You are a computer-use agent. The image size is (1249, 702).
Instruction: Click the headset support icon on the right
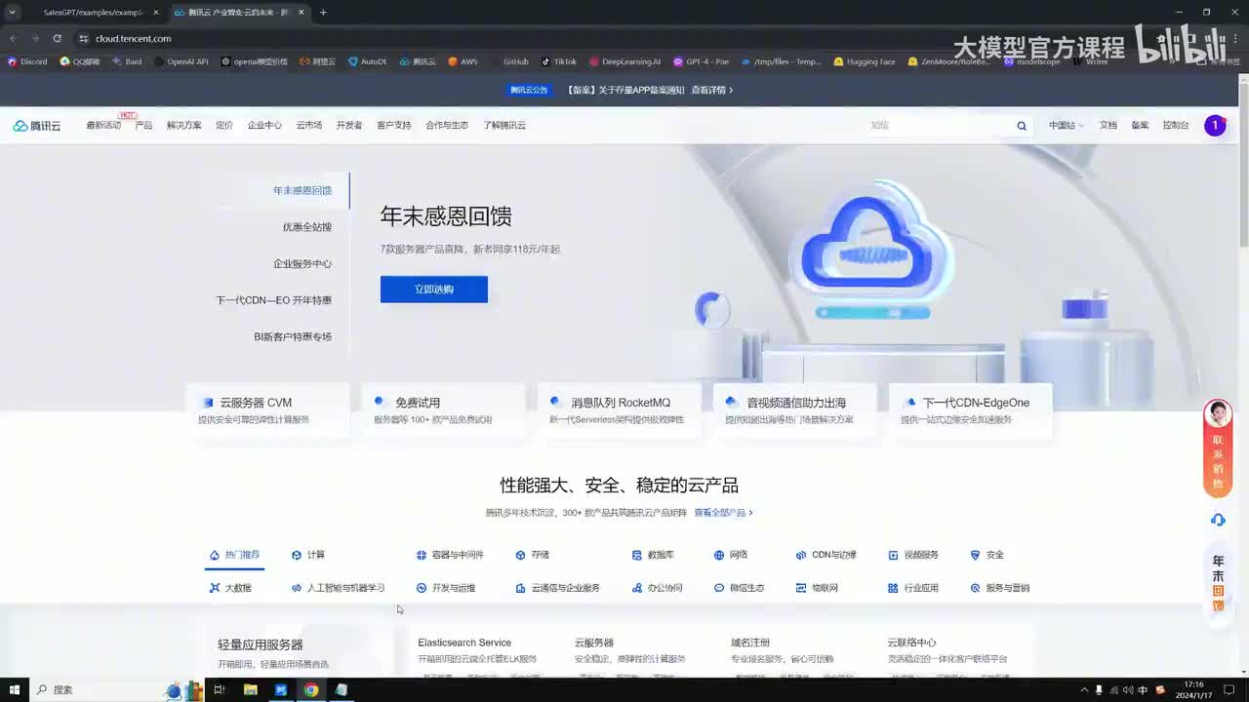[x=1218, y=520]
